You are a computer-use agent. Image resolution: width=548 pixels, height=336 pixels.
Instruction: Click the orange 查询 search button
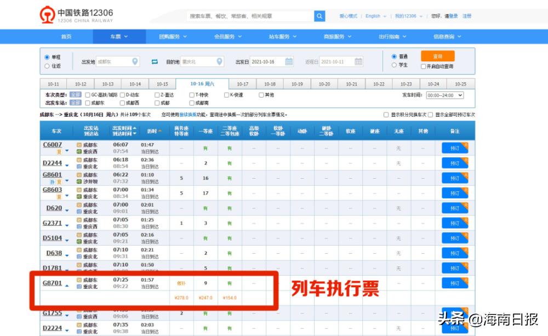(x=437, y=56)
